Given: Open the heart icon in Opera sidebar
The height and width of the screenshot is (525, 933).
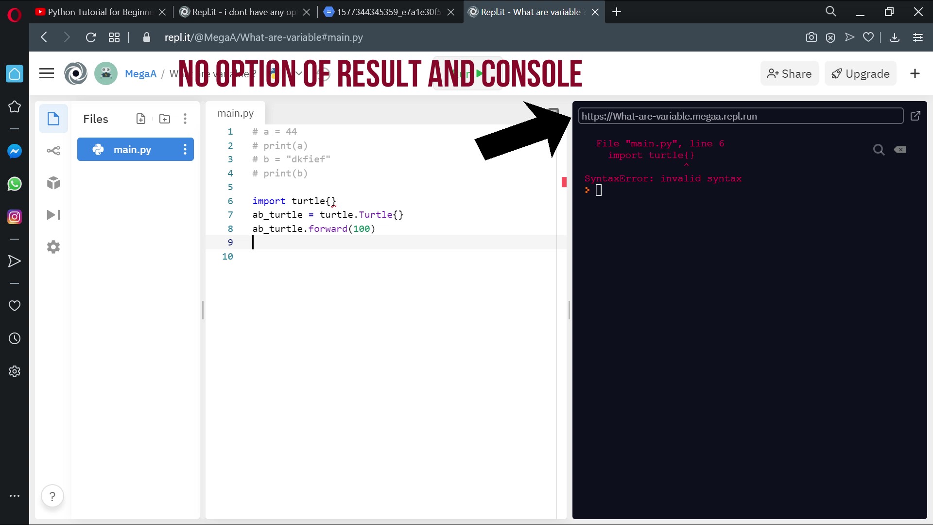Looking at the screenshot, I should [x=15, y=306].
